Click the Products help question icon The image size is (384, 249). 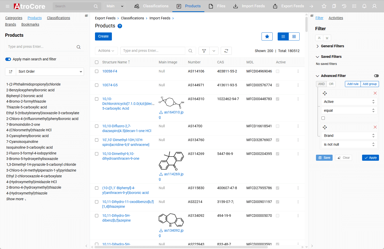[x=120, y=26]
